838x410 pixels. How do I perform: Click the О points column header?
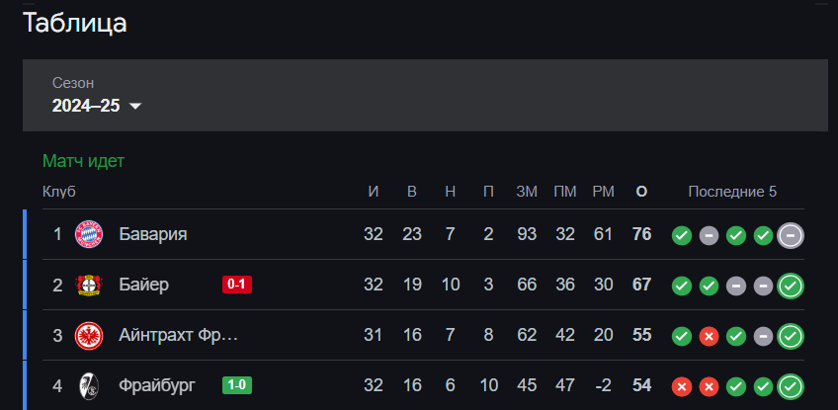click(641, 192)
